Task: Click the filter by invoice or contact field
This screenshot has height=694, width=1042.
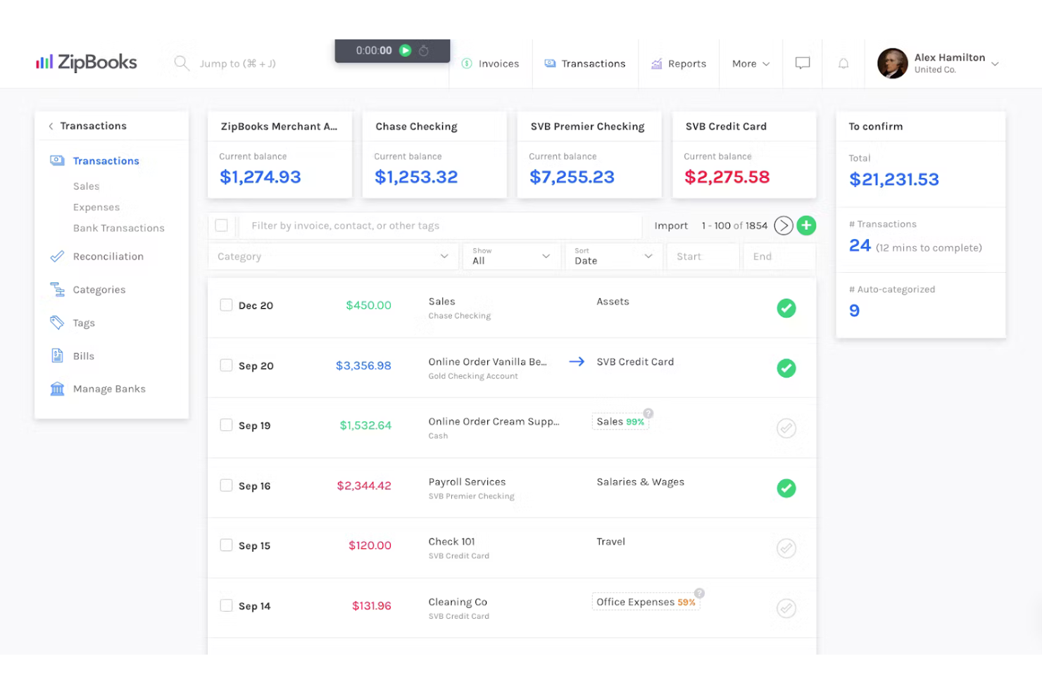Action: click(440, 226)
